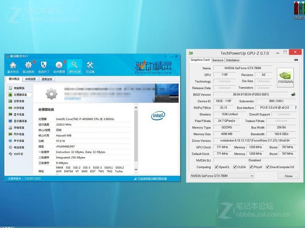Select 显卡信息 in the sidebar
Viewport: 305px width, 228px height.
click(x=17, y=114)
